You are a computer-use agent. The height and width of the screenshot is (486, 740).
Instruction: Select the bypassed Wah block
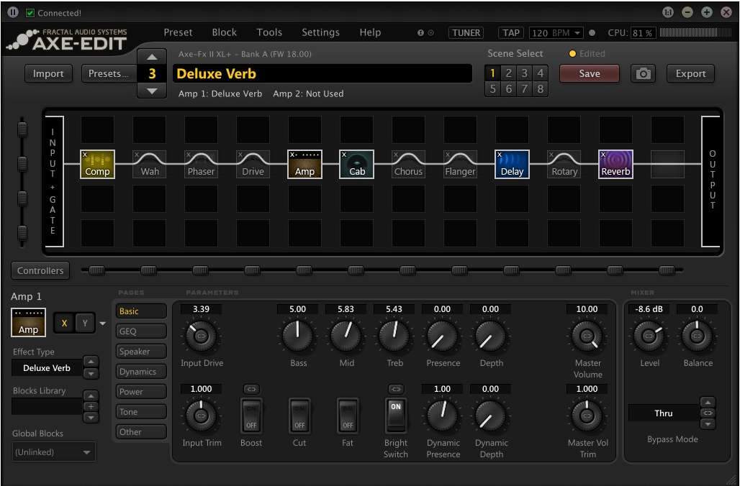(x=149, y=164)
